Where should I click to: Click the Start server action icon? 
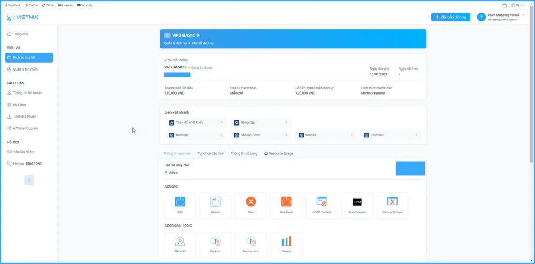(180, 201)
